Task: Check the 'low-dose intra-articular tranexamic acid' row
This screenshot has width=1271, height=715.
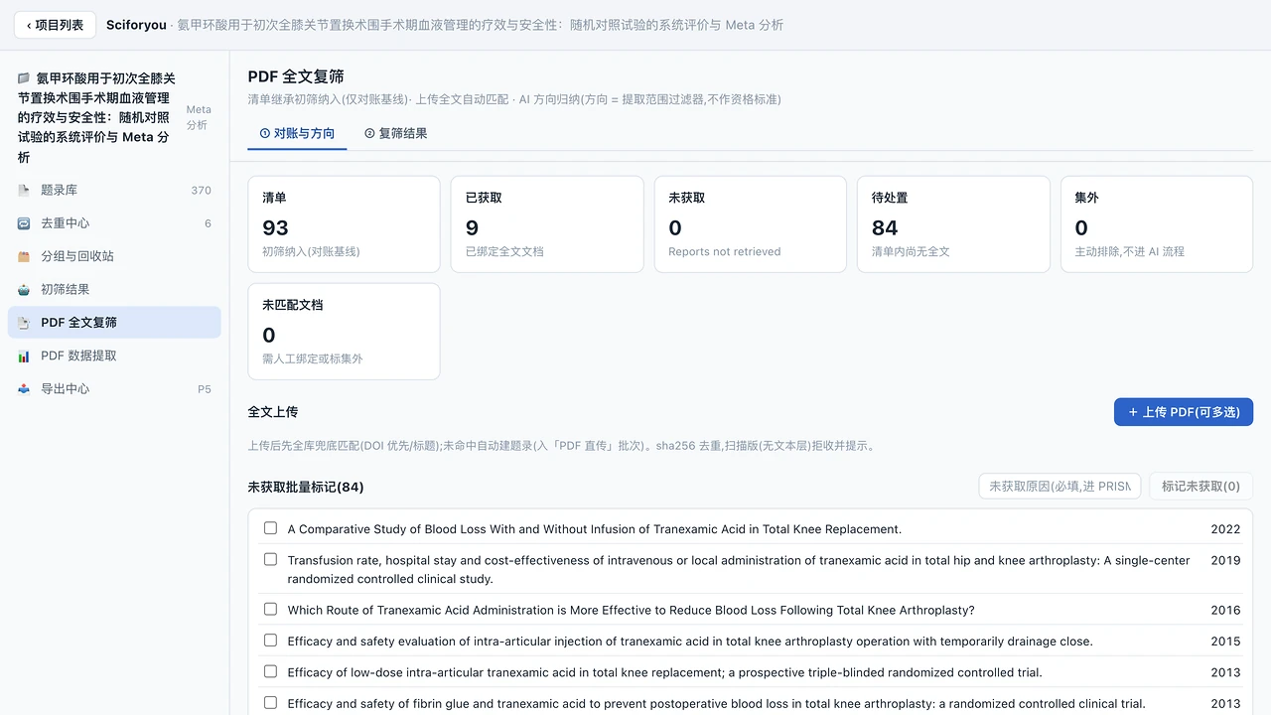Action: (x=270, y=671)
